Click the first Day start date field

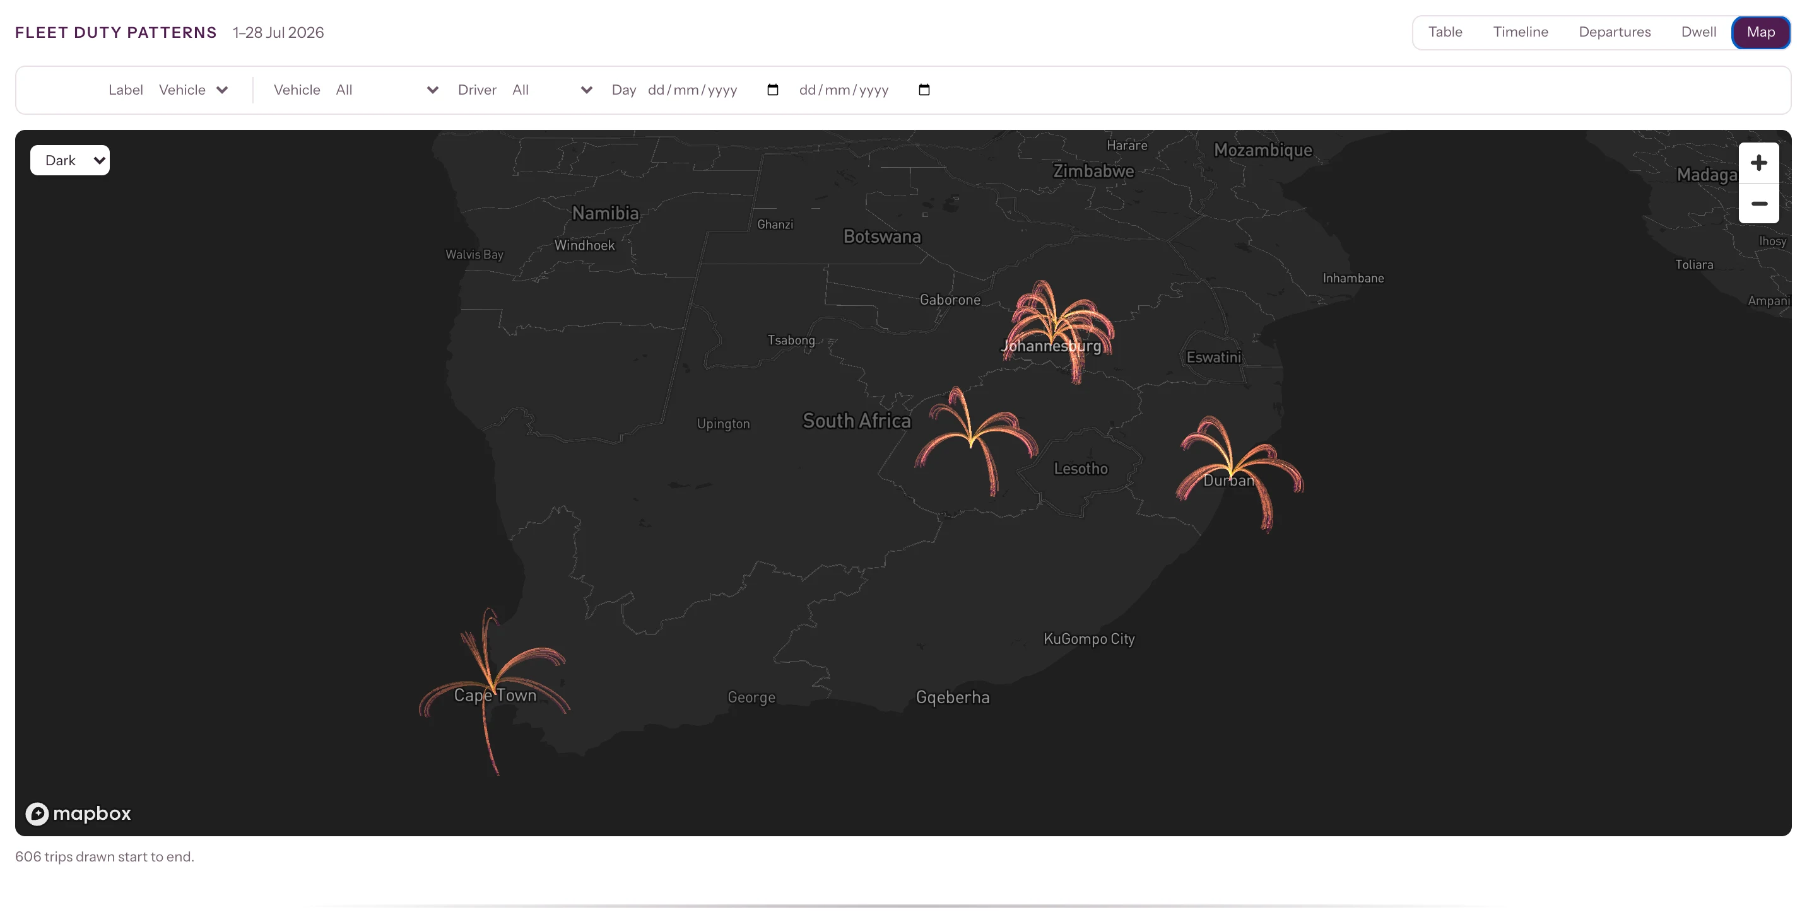click(x=714, y=90)
